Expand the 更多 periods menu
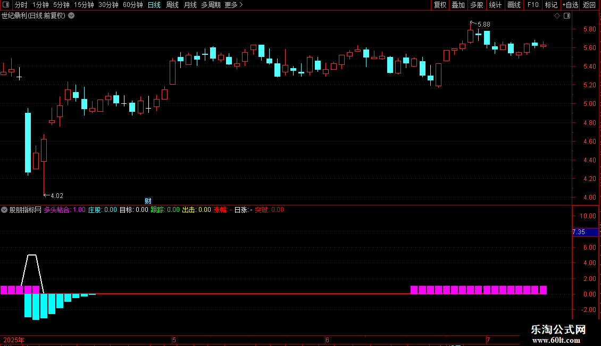The width and height of the screenshot is (601, 346). coord(234,5)
